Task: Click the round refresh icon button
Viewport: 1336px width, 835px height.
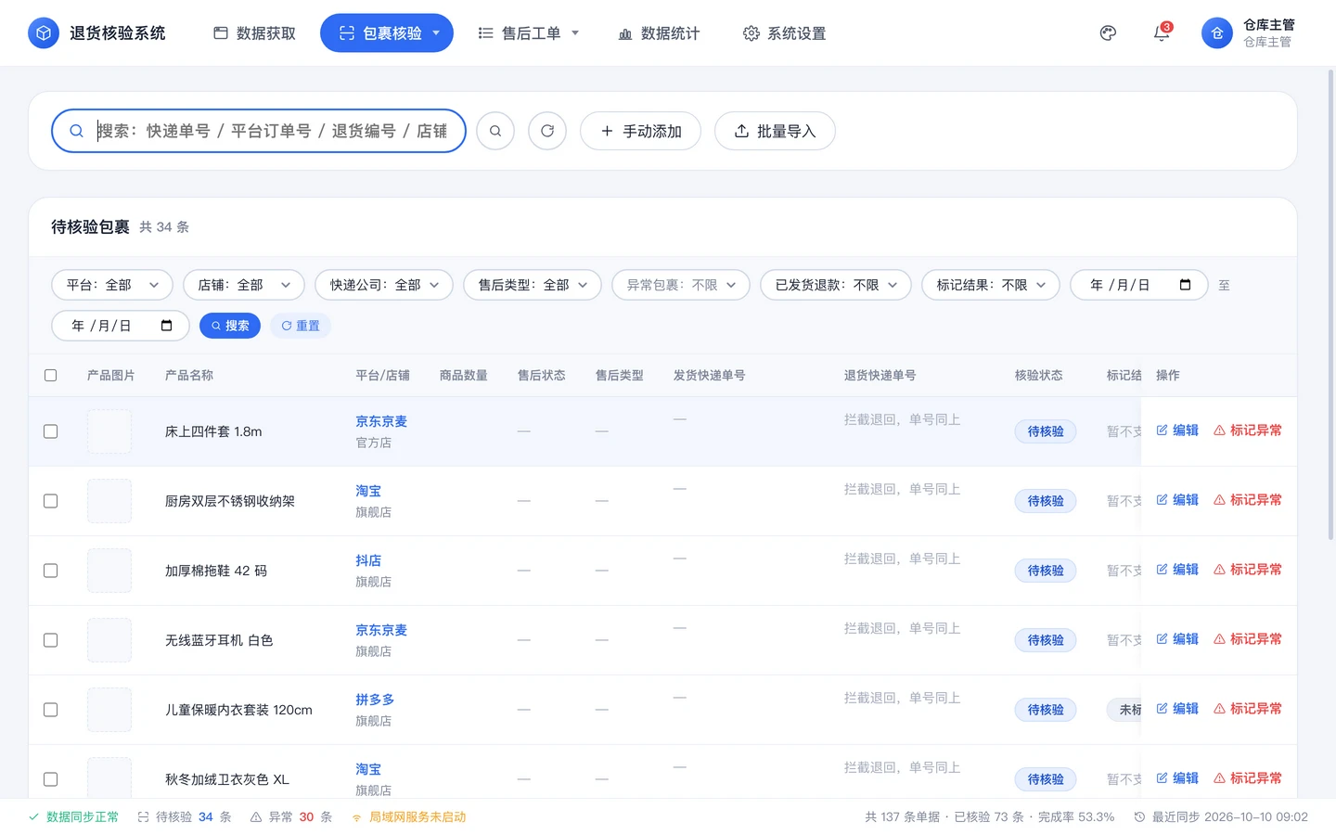Action: pos(547,131)
